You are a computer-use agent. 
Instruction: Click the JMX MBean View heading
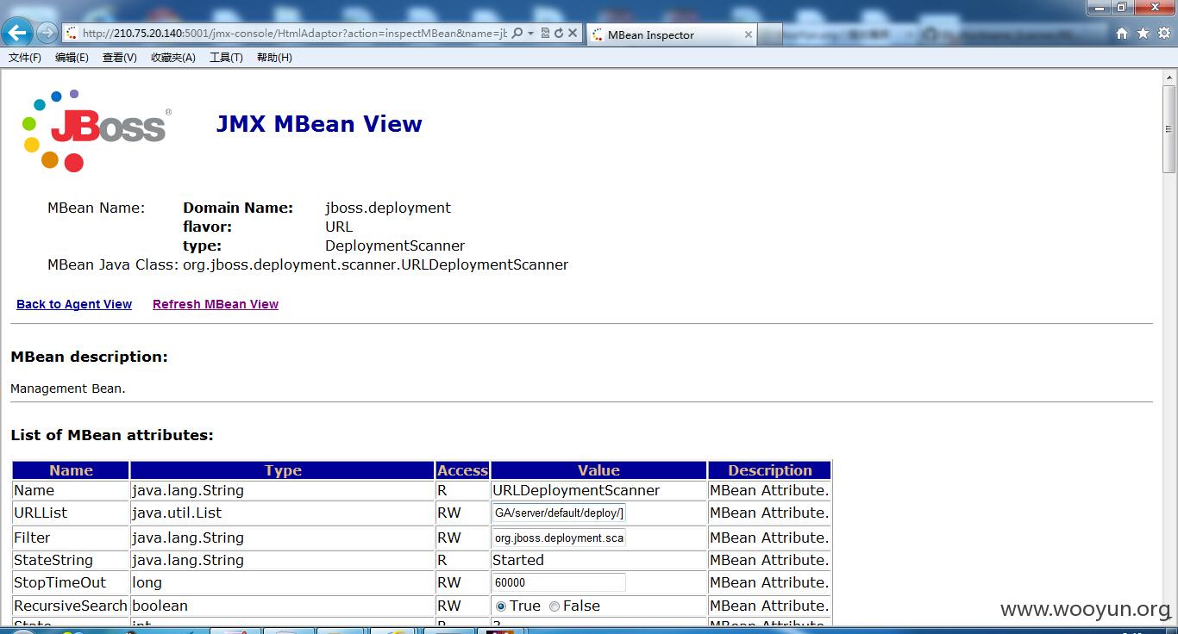tap(319, 124)
